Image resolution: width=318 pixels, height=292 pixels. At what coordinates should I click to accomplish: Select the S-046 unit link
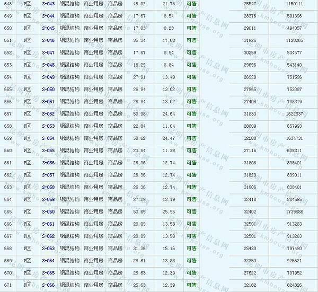coord(48,40)
